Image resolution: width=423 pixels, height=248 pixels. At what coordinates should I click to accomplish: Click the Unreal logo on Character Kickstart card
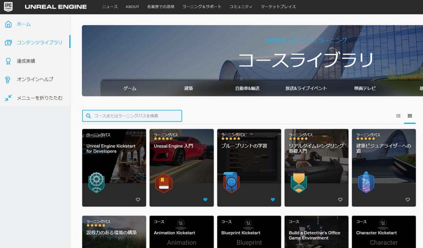coord(384,224)
